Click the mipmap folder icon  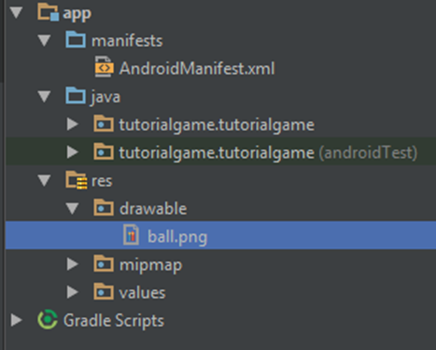pyautogui.click(x=104, y=264)
